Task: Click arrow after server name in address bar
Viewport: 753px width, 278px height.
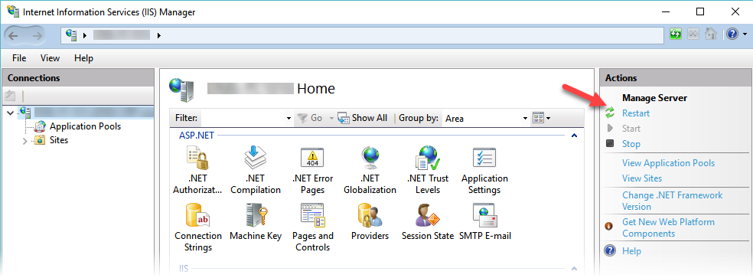Action: [x=159, y=35]
